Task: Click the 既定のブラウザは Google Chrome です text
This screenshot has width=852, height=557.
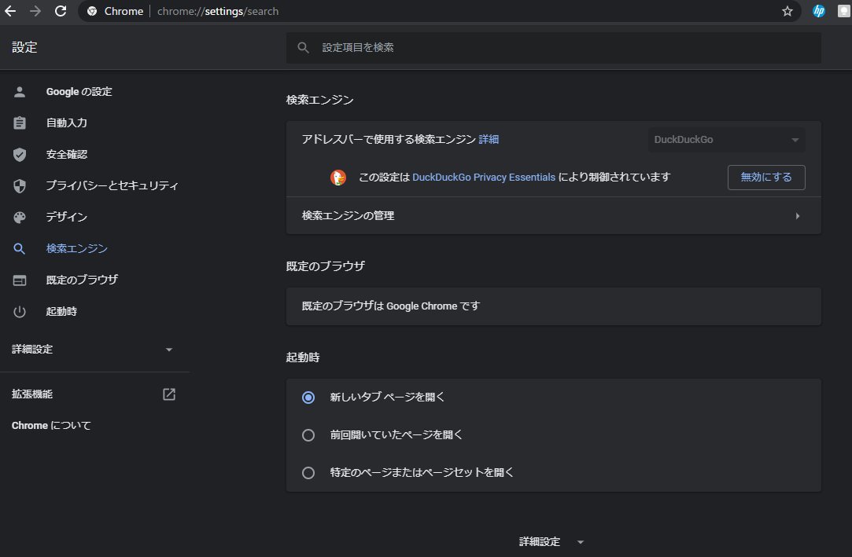Action: point(391,306)
